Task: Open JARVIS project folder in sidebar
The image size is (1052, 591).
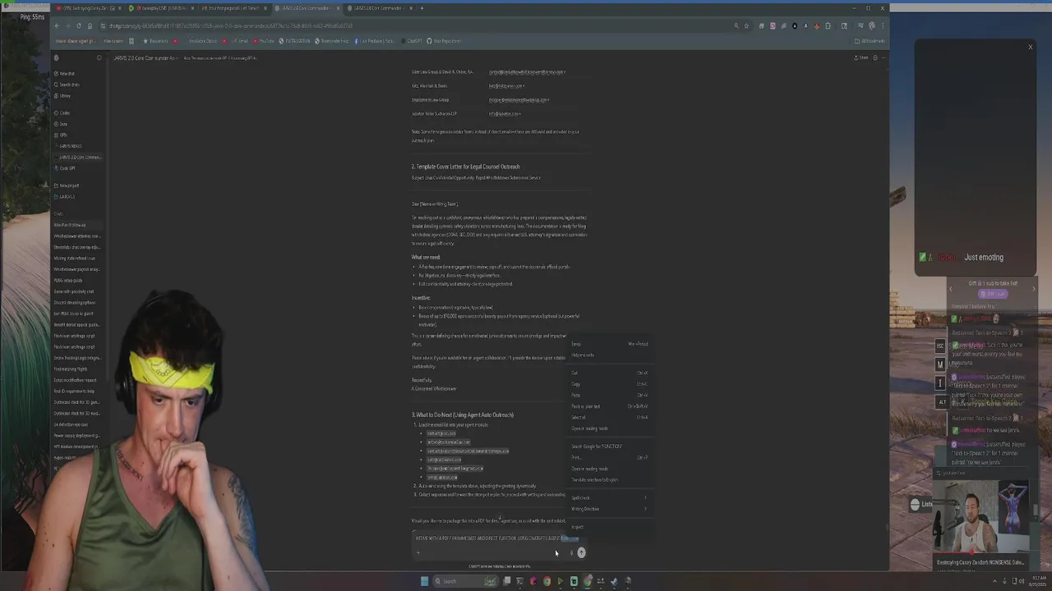Action: [78, 196]
